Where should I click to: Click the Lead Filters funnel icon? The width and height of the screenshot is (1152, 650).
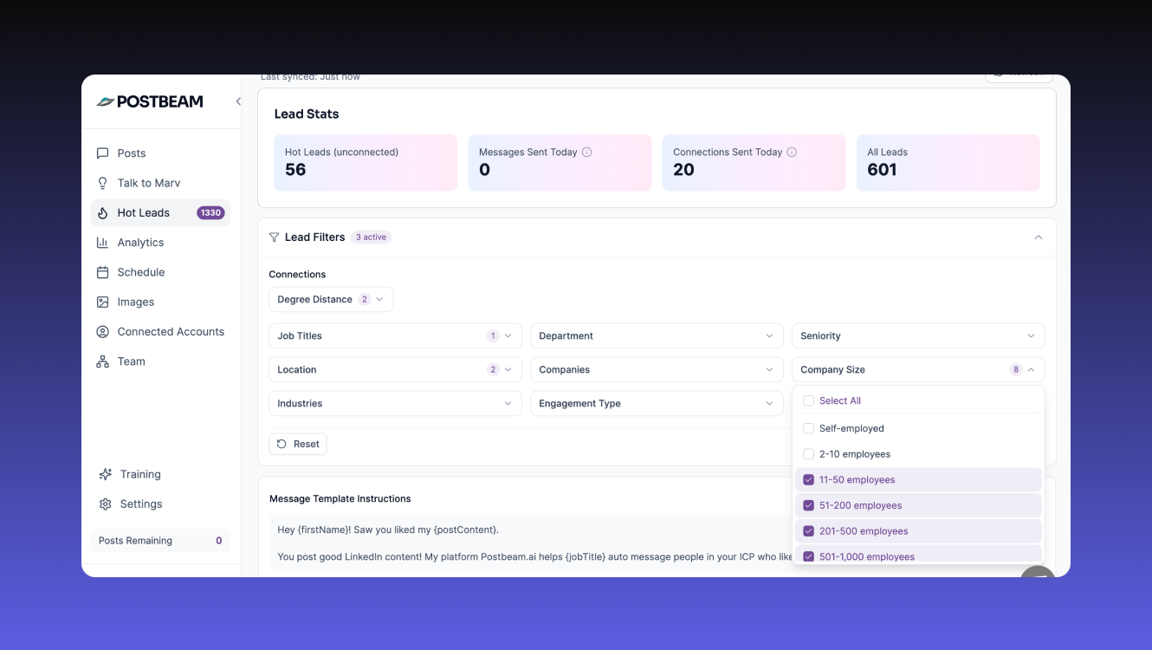pos(275,237)
